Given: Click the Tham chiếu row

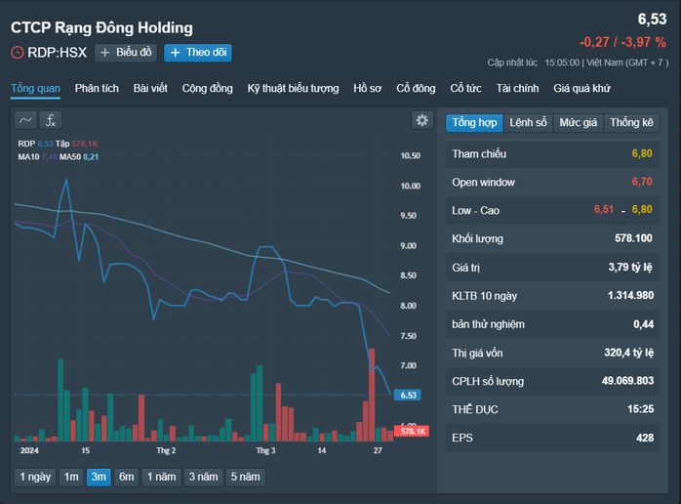Looking at the screenshot, I should coord(552,154).
